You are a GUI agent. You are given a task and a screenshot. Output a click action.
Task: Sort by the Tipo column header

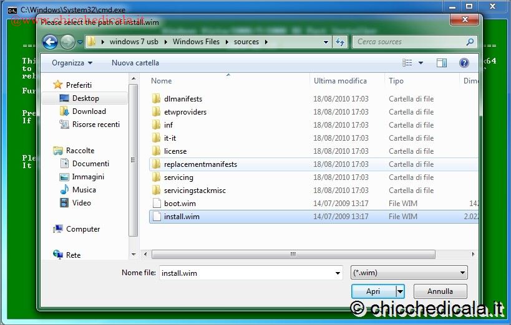[396, 81]
